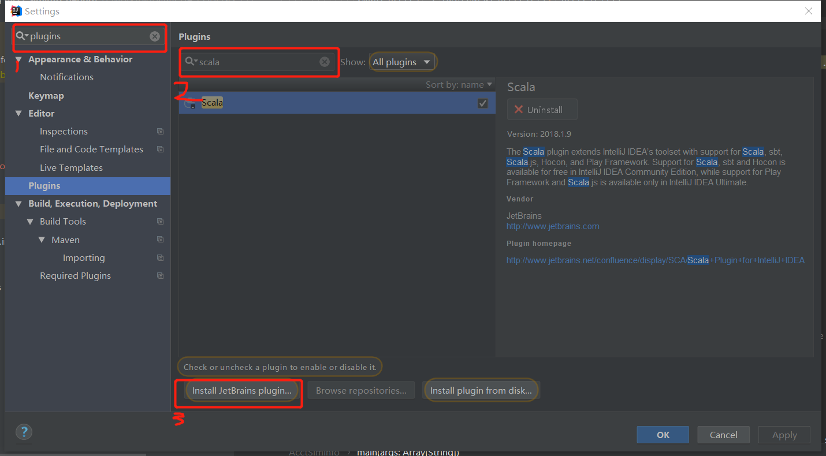Click Install plugin from disk button
The image size is (826, 456).
481,391
